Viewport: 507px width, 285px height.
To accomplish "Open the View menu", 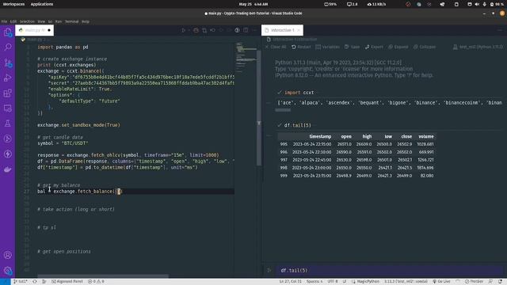I will click(x=41, y=21).
